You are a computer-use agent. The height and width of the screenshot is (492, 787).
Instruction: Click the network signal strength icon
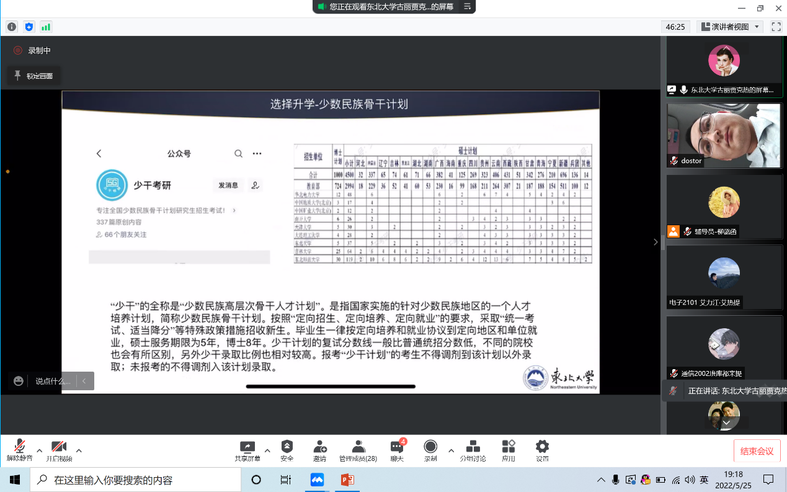[46, 27]
